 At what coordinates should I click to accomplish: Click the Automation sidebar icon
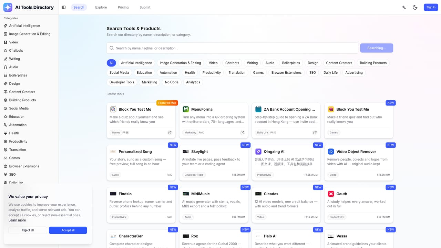pyautogui.click(x=6, y=125)
